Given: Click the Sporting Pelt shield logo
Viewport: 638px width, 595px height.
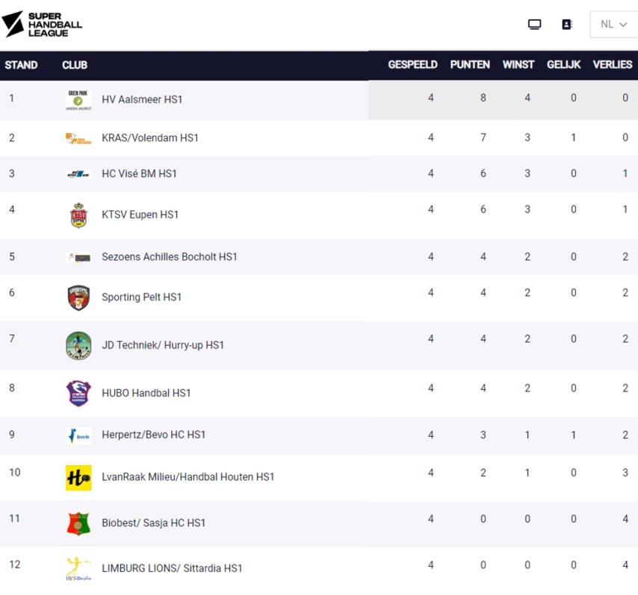Looking at the screenshot, I should coord(78,296).
